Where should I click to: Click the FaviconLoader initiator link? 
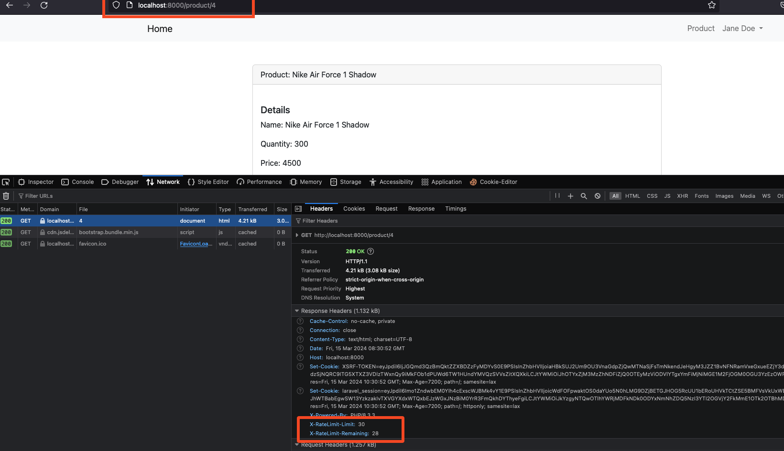[196, 244]
